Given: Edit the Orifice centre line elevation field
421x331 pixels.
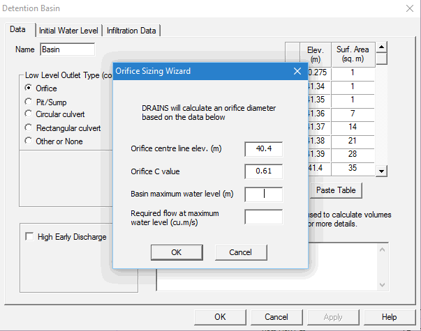Looking at the screenshot, I should [263, 149].
